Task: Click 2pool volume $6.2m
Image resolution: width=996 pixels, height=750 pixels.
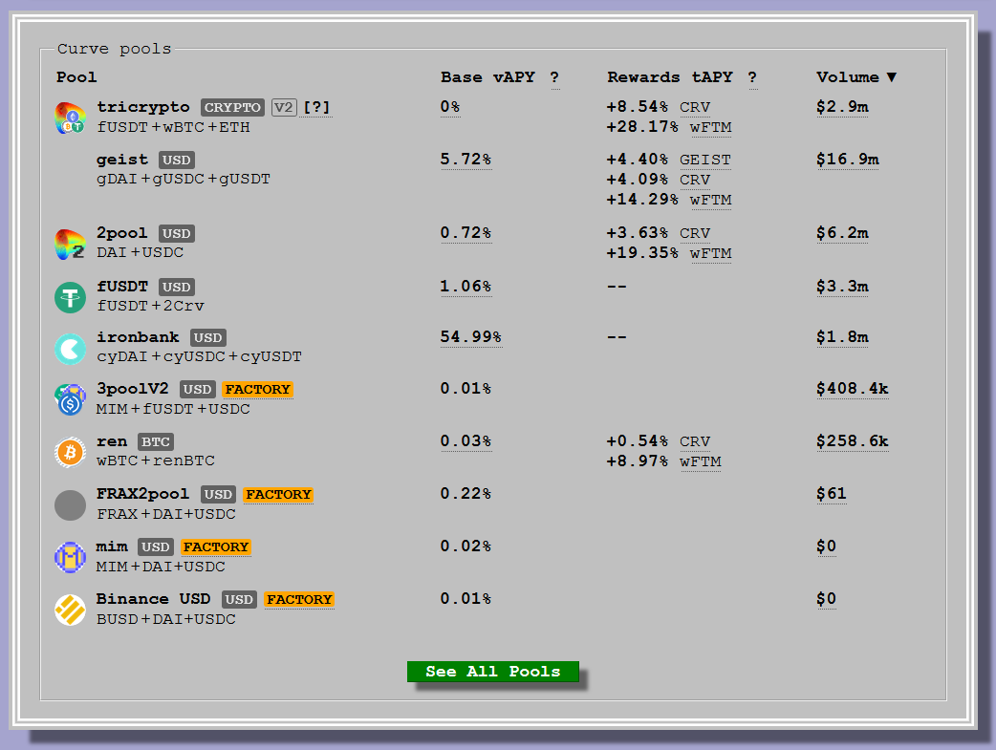Action: [x=842, y=233]
